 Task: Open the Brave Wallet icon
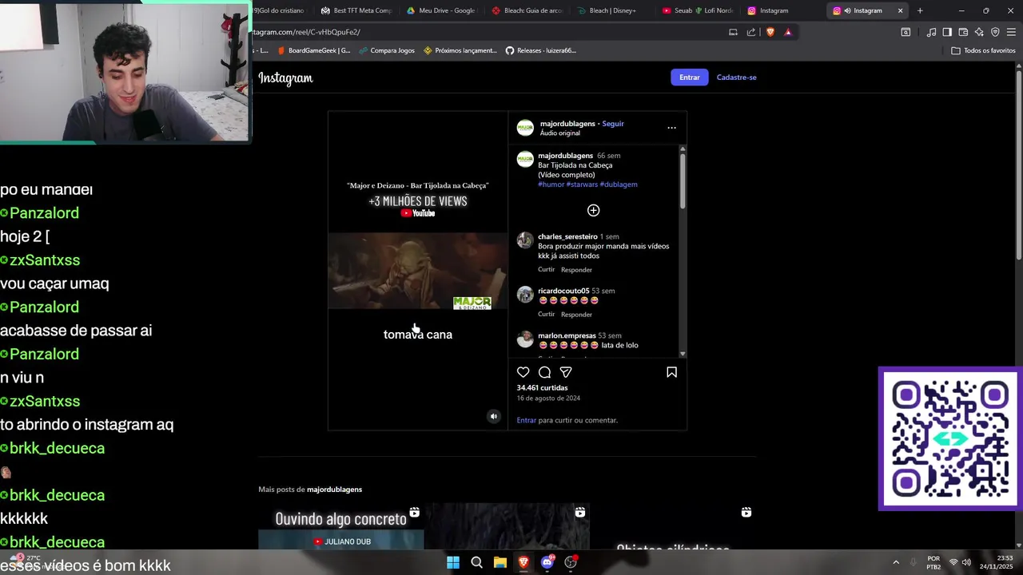point(963,32)
